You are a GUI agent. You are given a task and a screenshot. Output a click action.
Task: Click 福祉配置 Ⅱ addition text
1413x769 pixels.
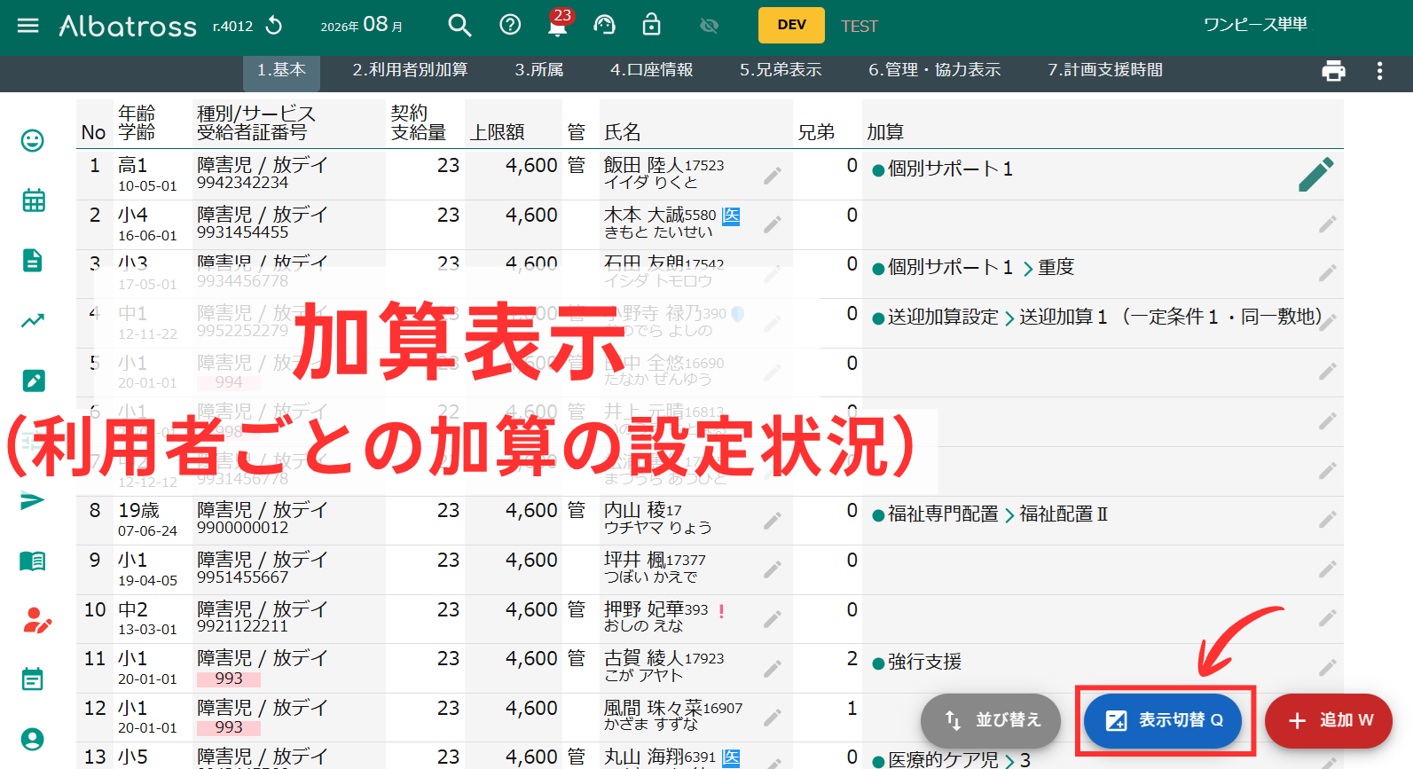(x=1064, y=514)
